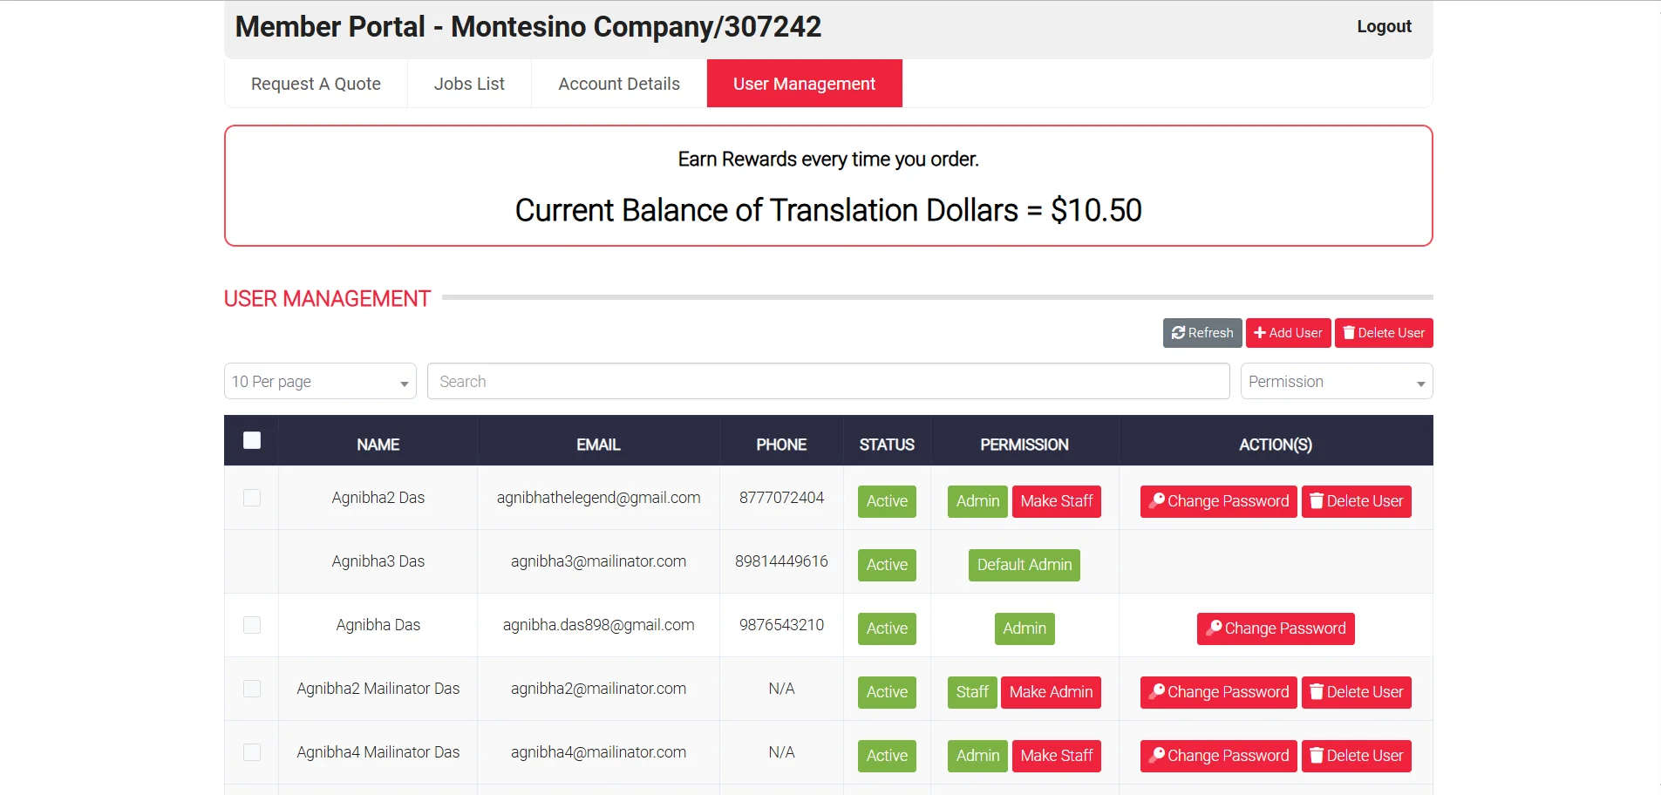Click key icon in Agnibha Das row
The image size is (1661, 795).
pyautogui.click(x=1214, y=628)
